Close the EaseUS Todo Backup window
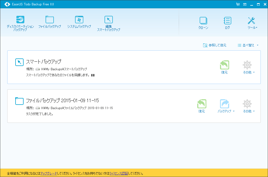Screen dimensions: 268x177 (x=265, y=5)
